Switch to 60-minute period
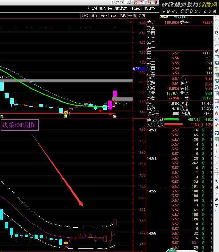Screen dimensions: 219x252 click(x=216, y=169)
